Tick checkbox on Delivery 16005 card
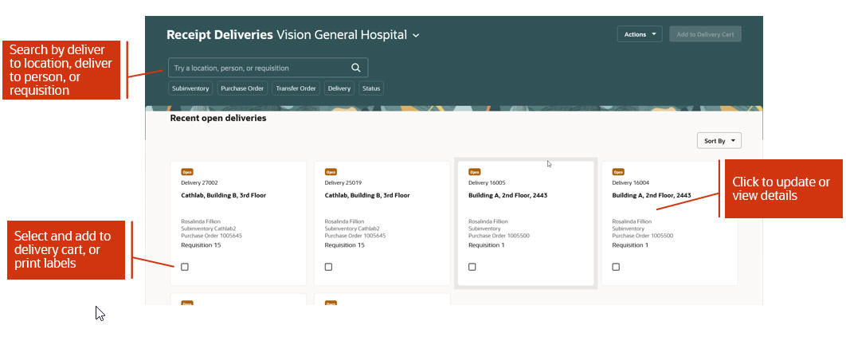846x364 pixels. point(472,267)
